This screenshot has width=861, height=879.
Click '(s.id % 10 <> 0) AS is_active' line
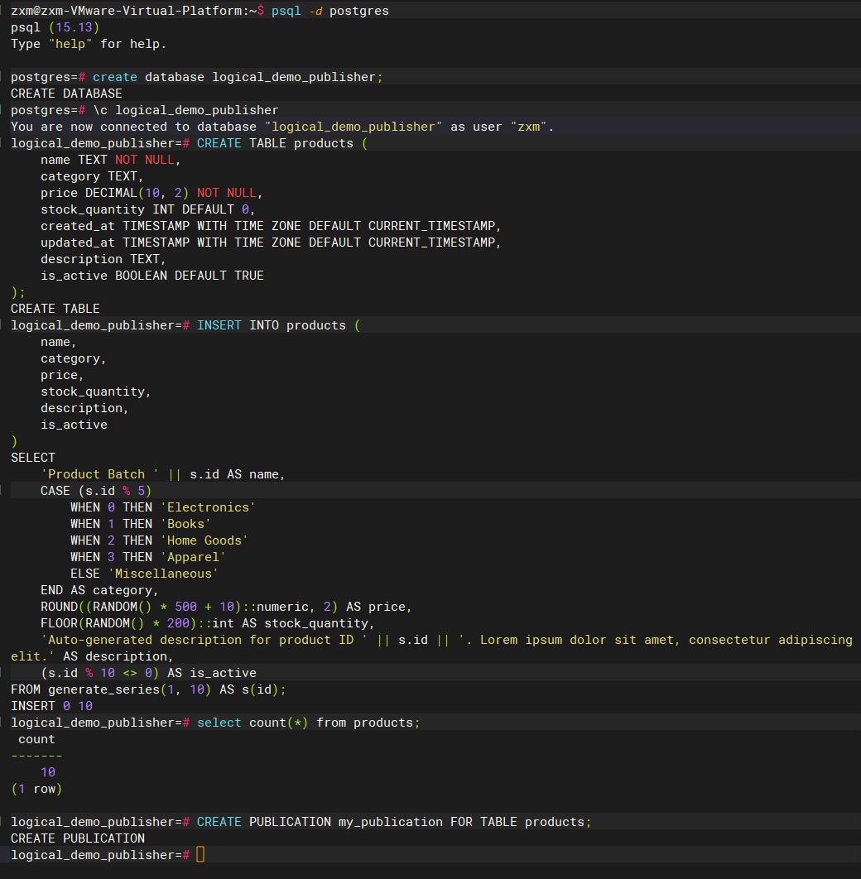pyautogui.click(x=148, y=673)
